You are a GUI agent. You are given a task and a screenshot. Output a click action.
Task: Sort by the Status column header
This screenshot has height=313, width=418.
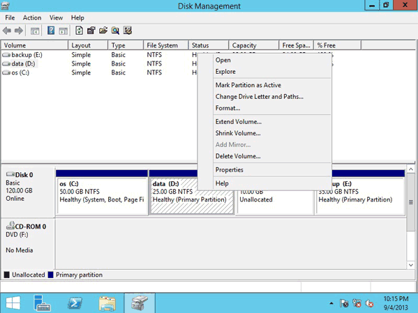pos(209,45)
